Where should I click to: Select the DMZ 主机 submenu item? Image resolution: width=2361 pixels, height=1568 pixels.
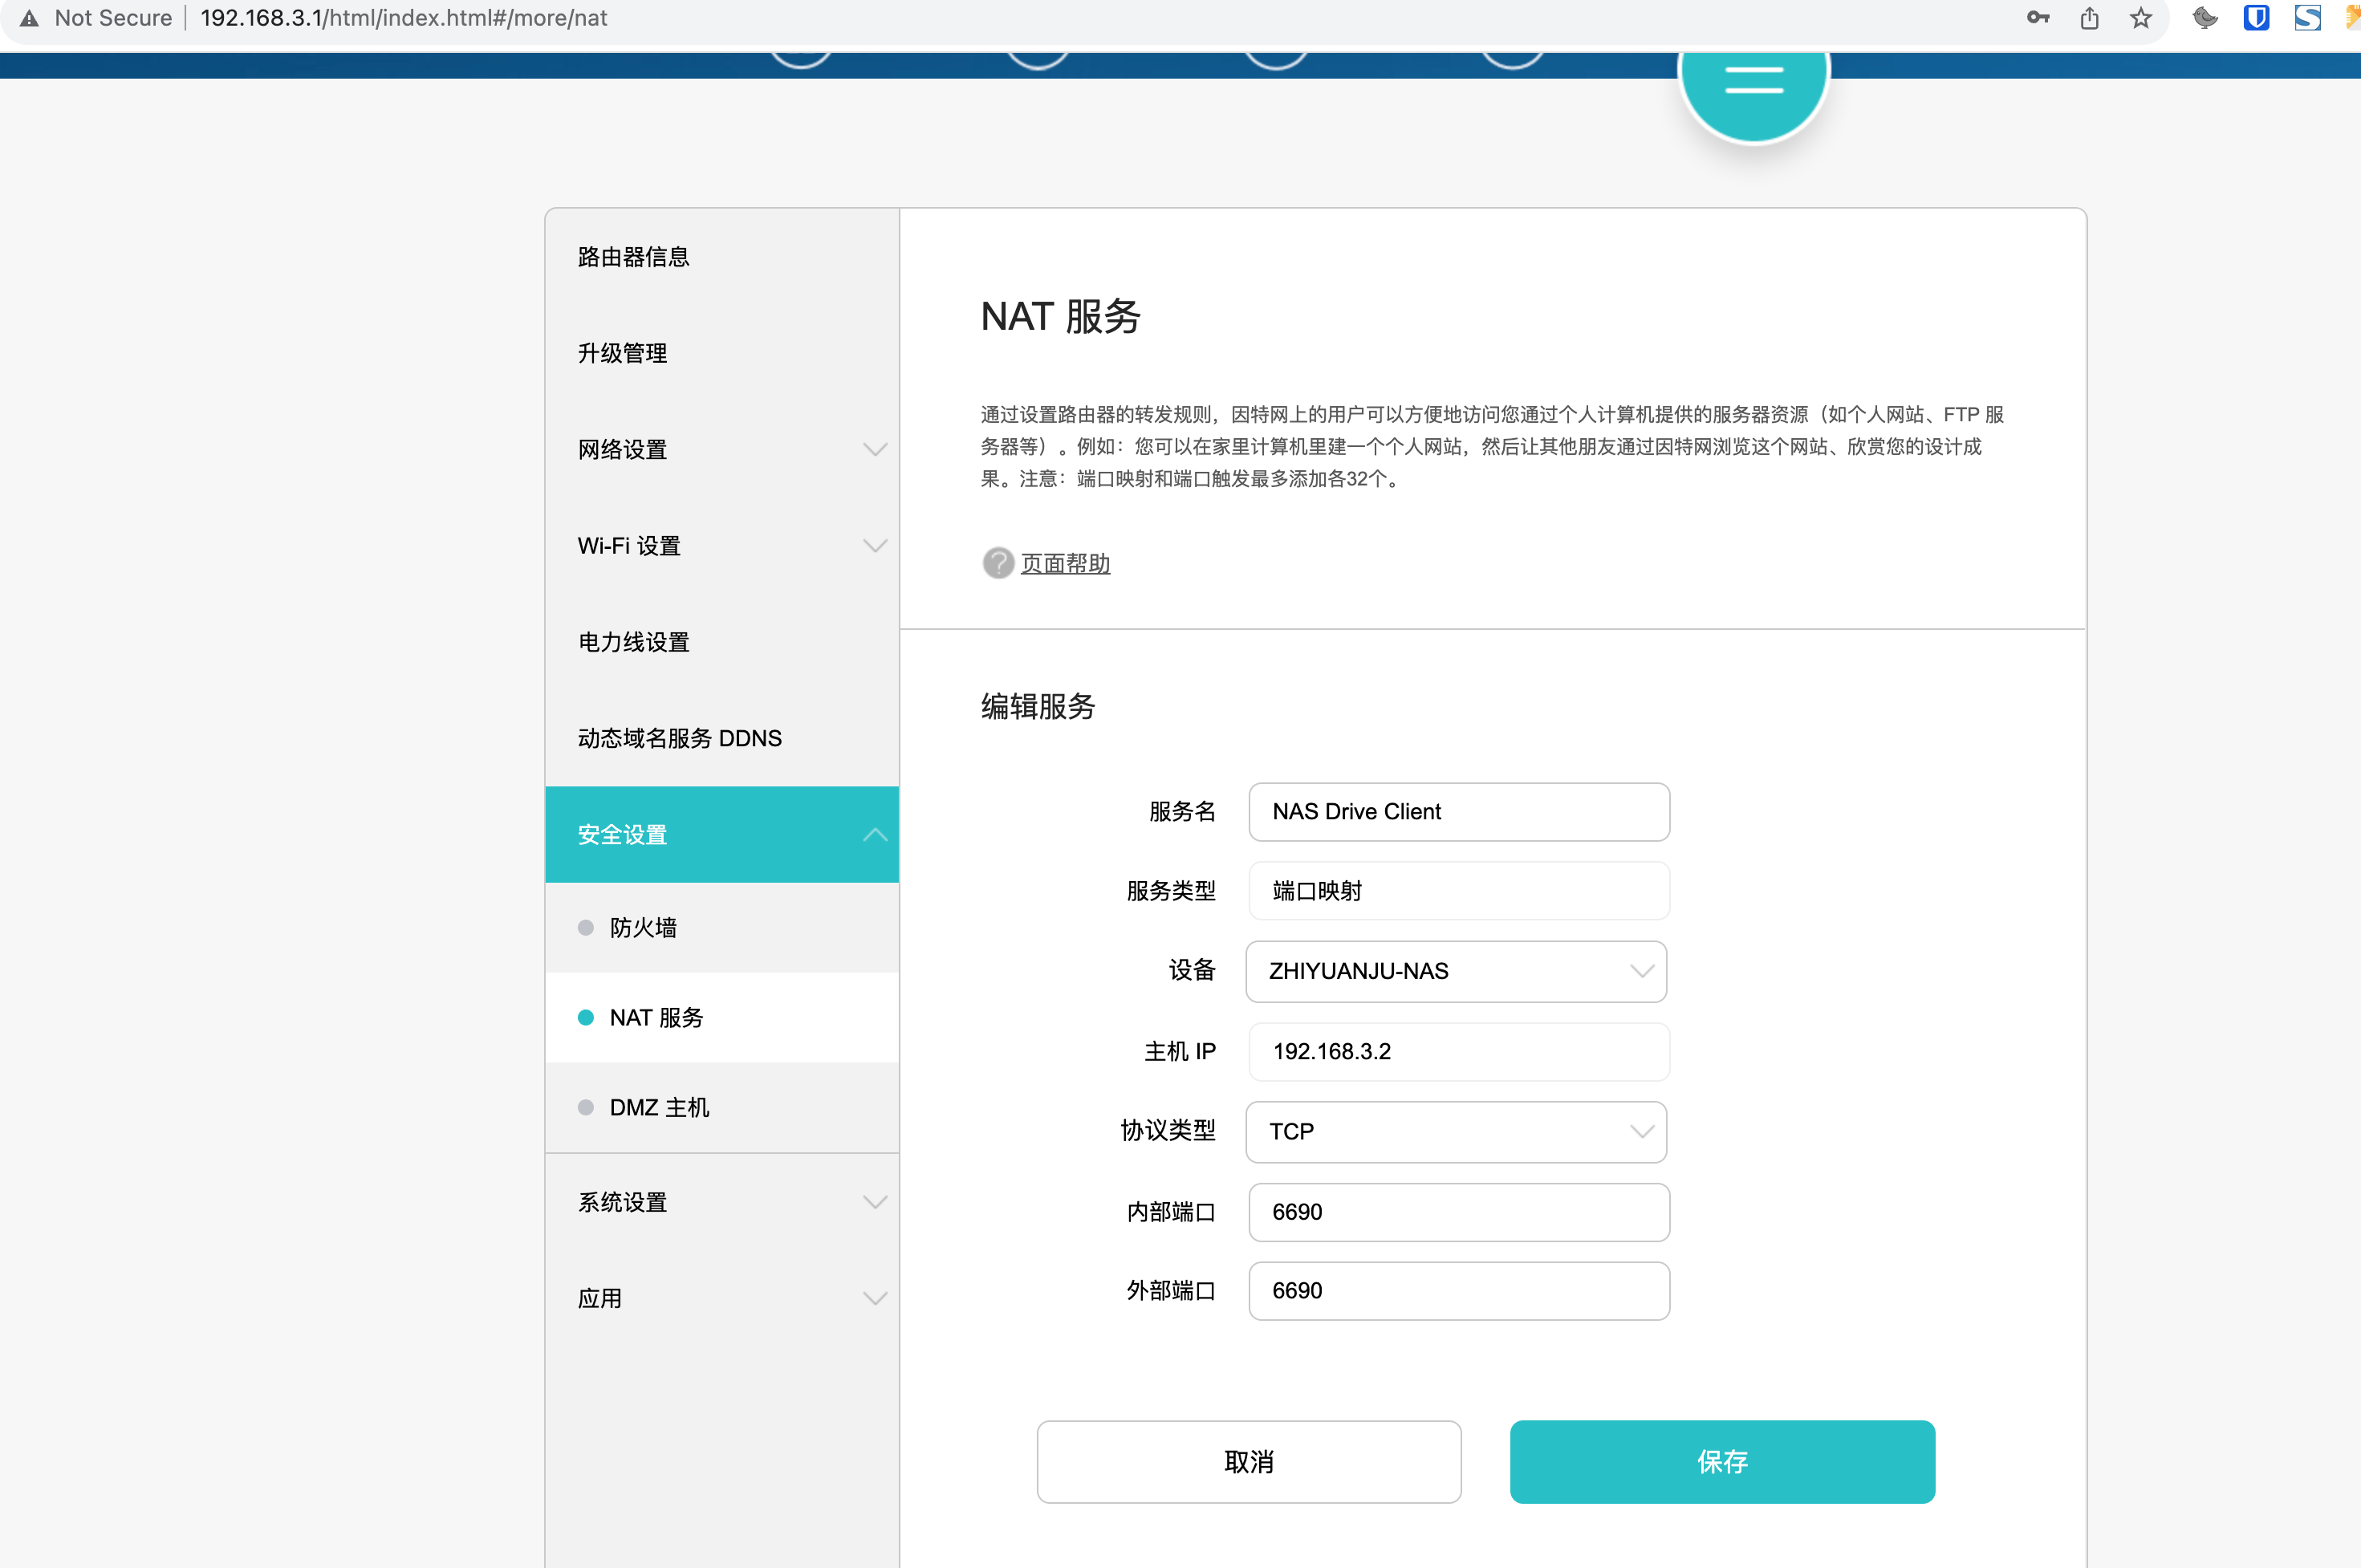click(659, 1107)
